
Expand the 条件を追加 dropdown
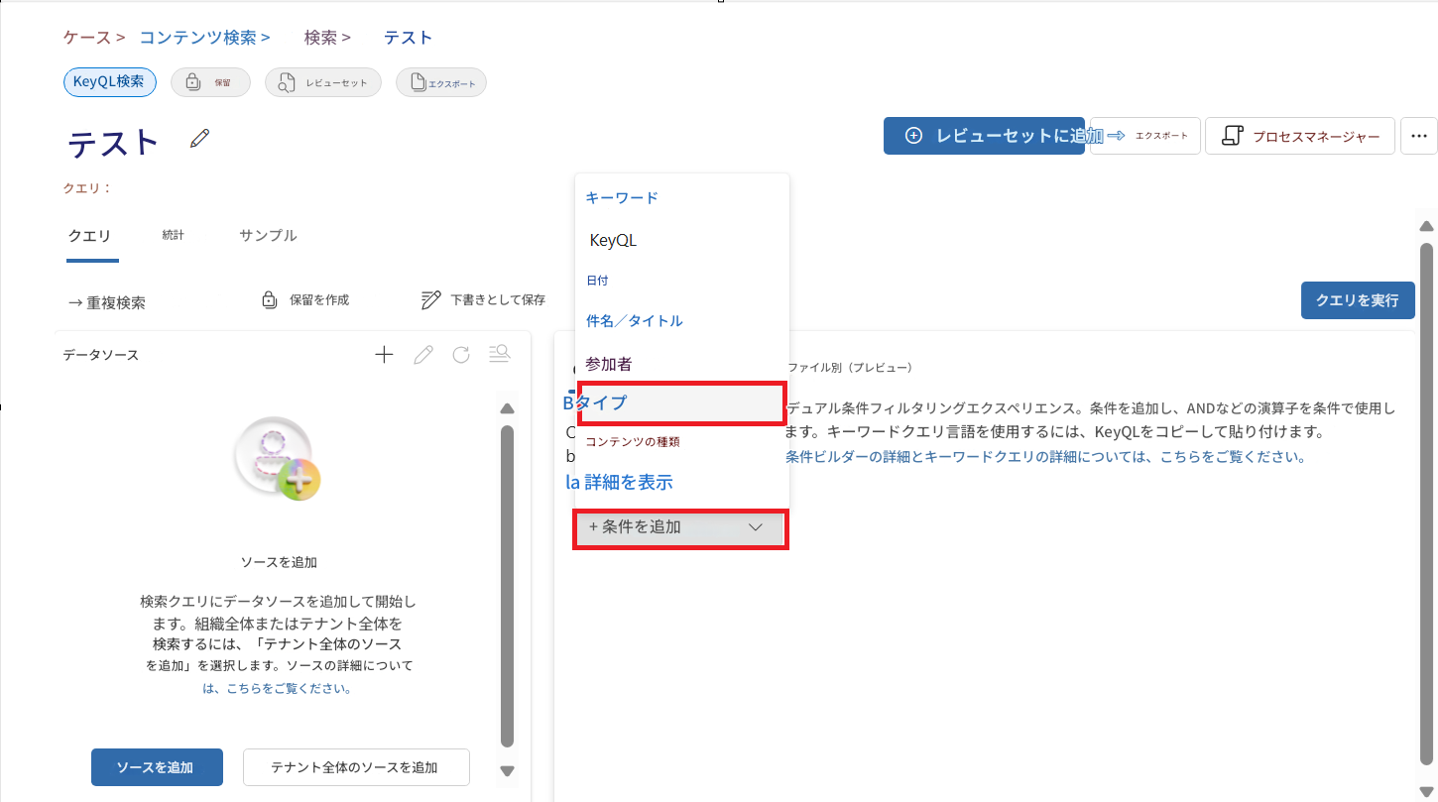pyautogui.click(x=679, y=527)
